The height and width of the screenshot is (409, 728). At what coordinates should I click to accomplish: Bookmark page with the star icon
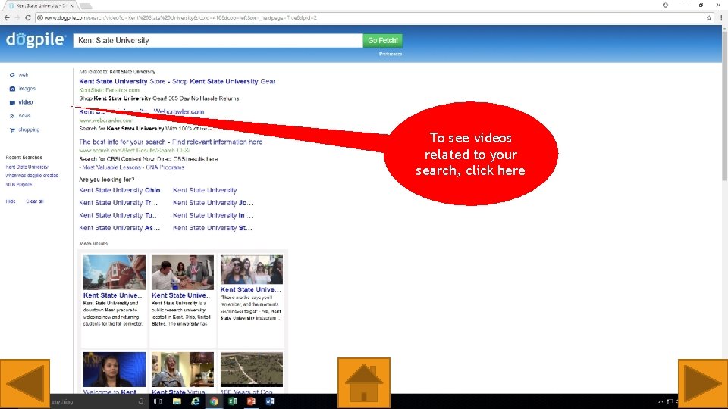click(x=708, y=17)
